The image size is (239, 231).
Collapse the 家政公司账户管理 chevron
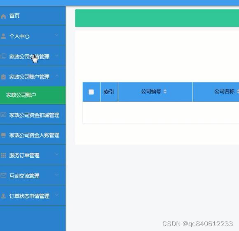coord(57,75)
